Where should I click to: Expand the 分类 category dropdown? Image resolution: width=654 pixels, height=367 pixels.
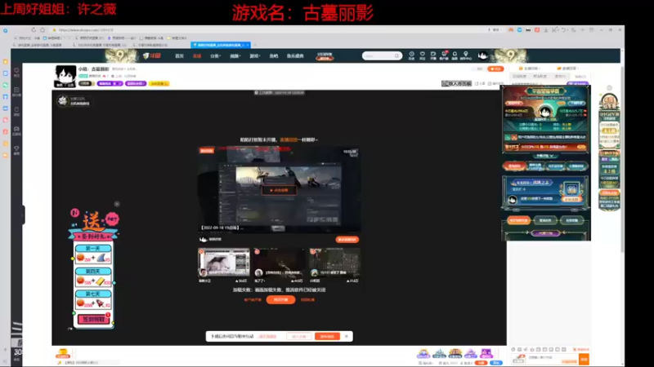[215, 55]
